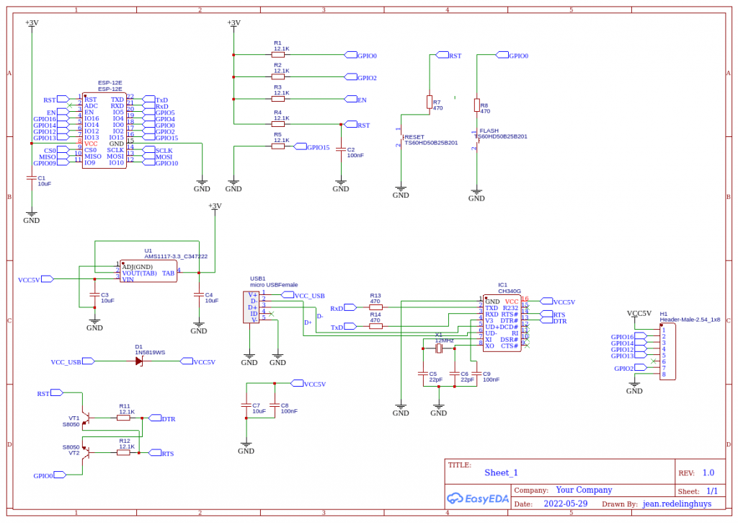738x523 pixels.
Task: Click the GPIO2 flag at header H1 pin 7
Action: click(x=631, y=368)
